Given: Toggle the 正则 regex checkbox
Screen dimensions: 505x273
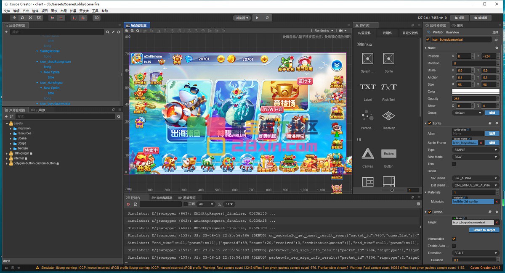Looking at the screenshot, I should (x=185, y=204).
